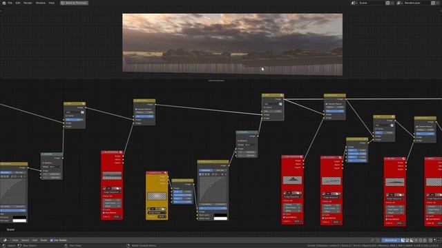Click thumbnail on the leftmost red image node
Screen dimensions: 442x248
click(x=112, y=176)
